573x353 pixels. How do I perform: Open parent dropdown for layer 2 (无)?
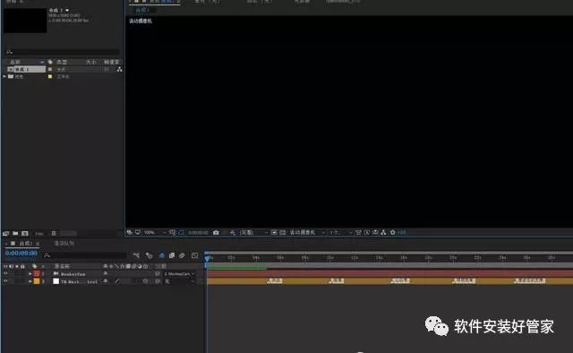coord(179,281)
